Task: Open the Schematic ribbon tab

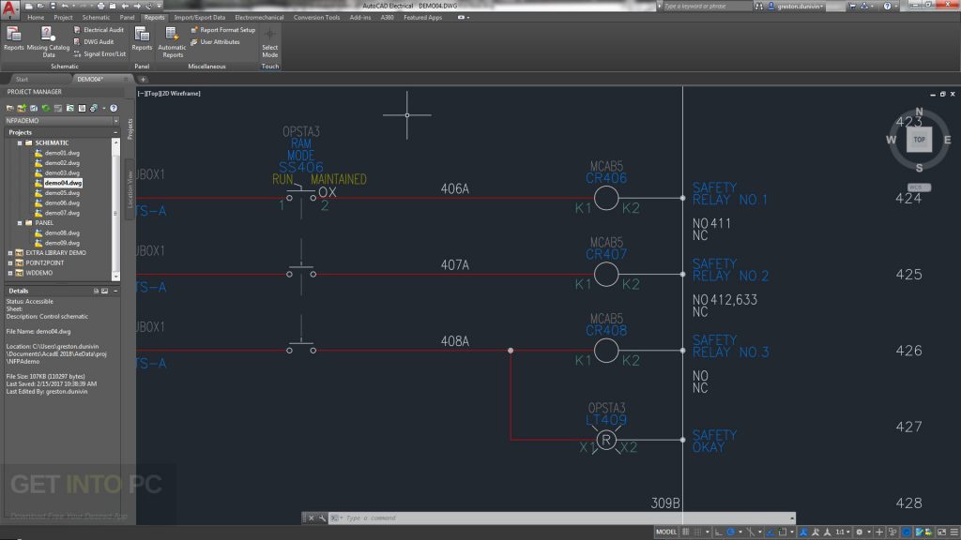Action: tap(96, 17)
